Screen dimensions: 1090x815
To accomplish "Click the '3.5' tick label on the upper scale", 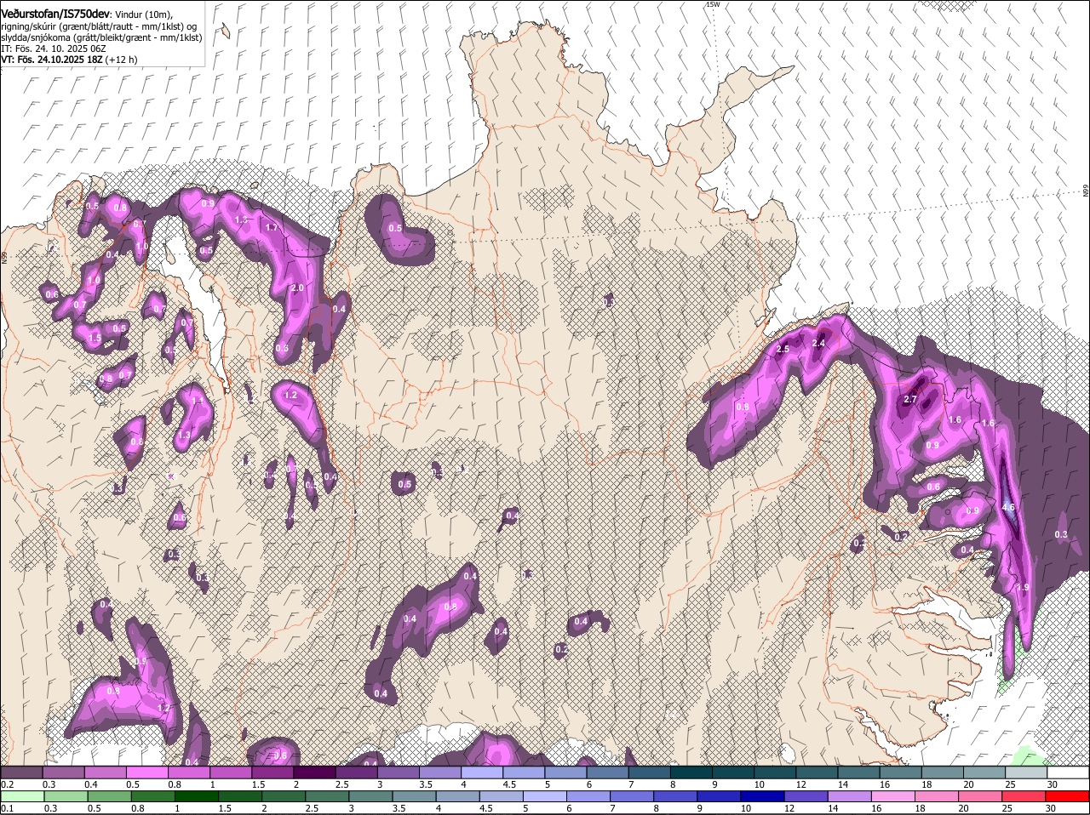I will [x=426, y=784].
